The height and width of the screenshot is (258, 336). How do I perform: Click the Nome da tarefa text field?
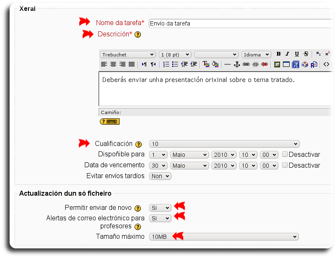(x=240, y=23)
